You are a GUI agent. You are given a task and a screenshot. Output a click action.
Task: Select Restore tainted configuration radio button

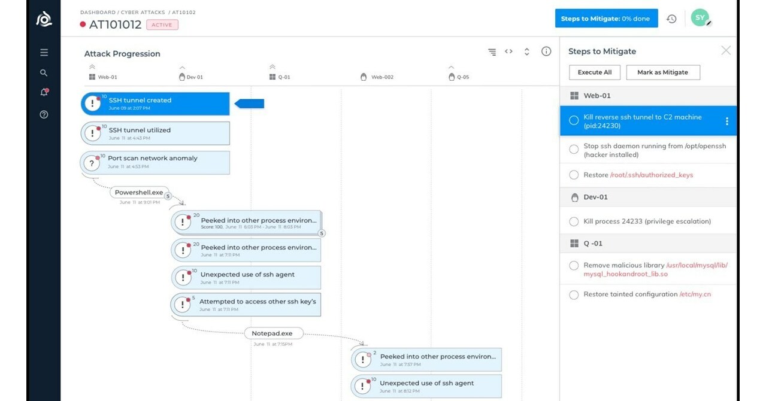(x=574, y=294)
